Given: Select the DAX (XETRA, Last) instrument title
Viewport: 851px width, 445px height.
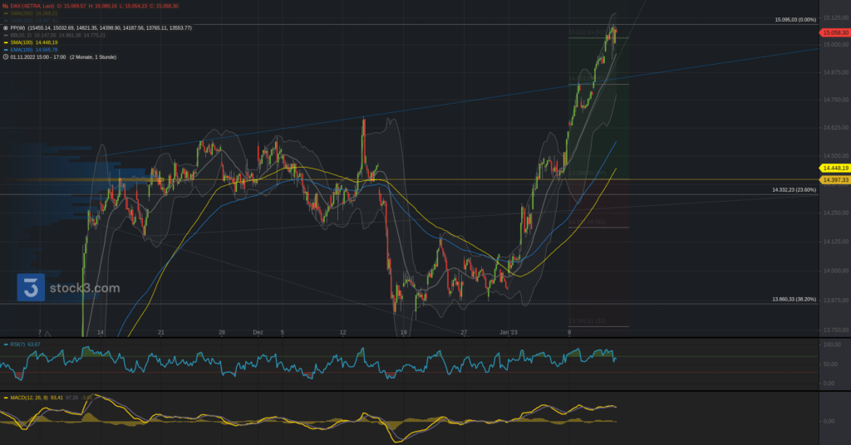Looking at the screenshot, I should [x=33, y=6].
